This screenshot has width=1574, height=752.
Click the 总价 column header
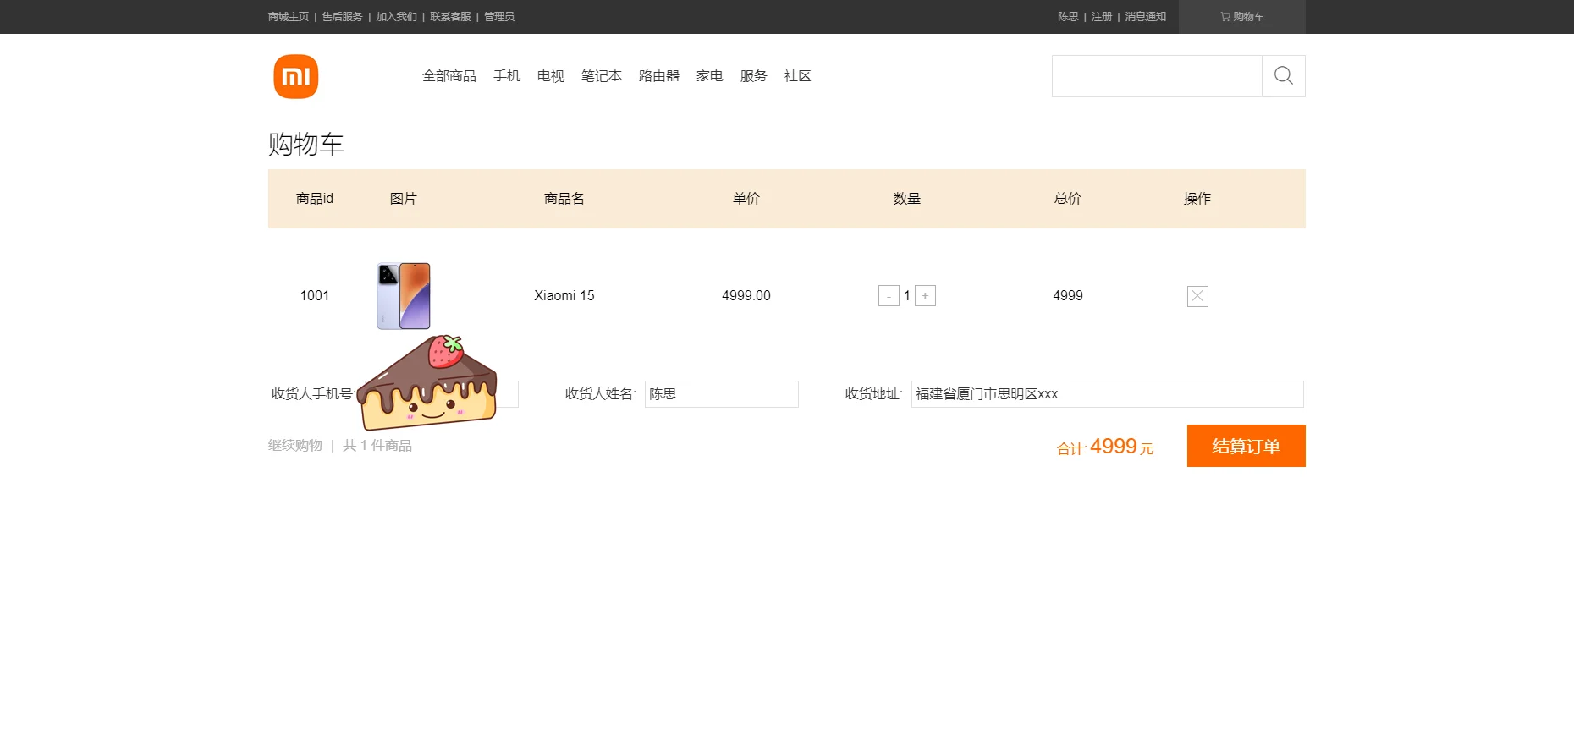click(1068, 199)
